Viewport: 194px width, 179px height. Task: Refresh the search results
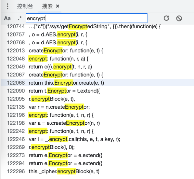tap(166, 18)
